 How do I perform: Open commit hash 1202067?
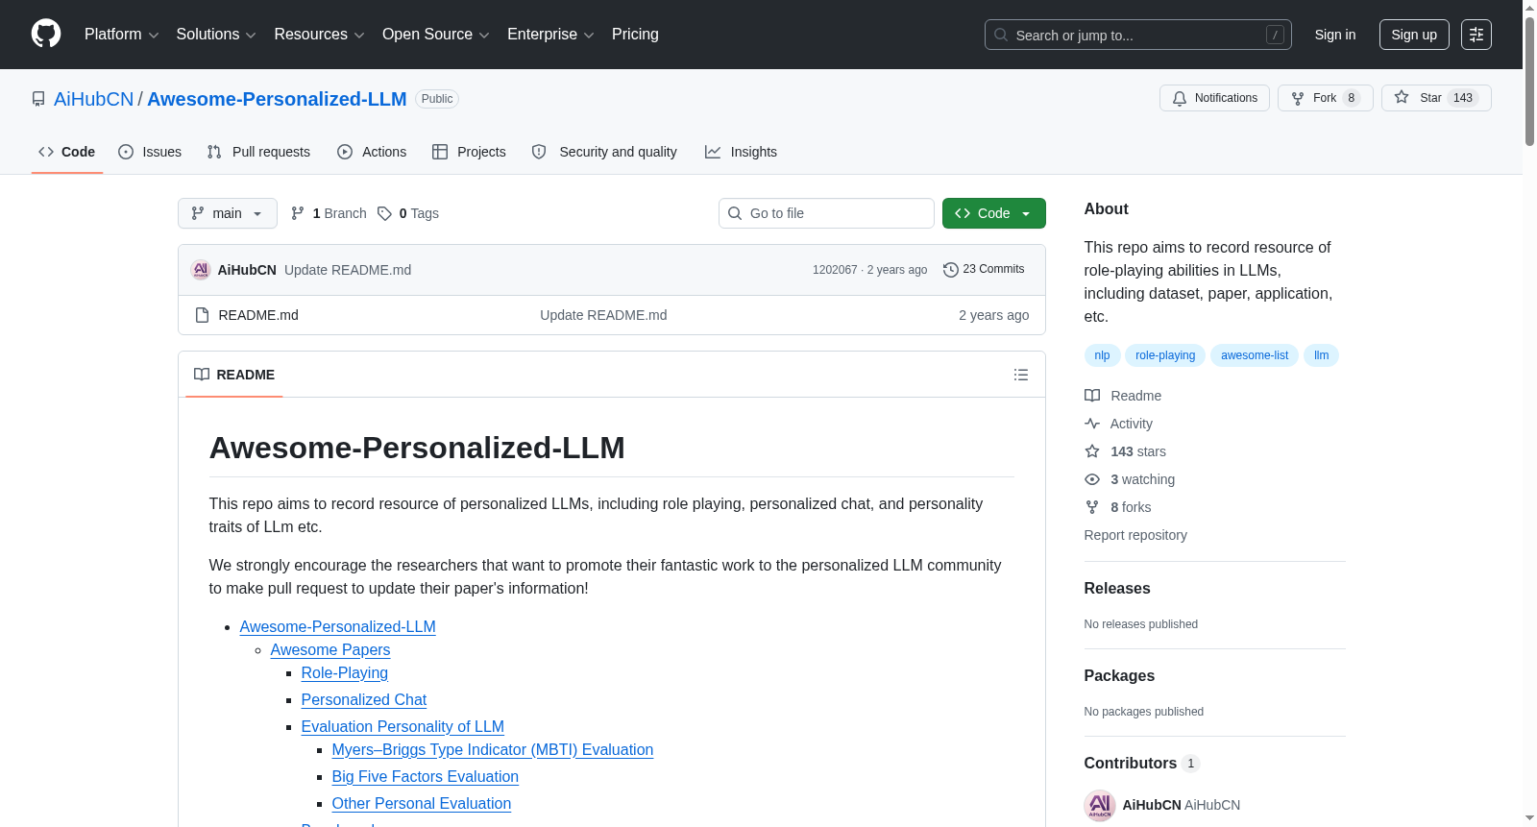(835, 270)
